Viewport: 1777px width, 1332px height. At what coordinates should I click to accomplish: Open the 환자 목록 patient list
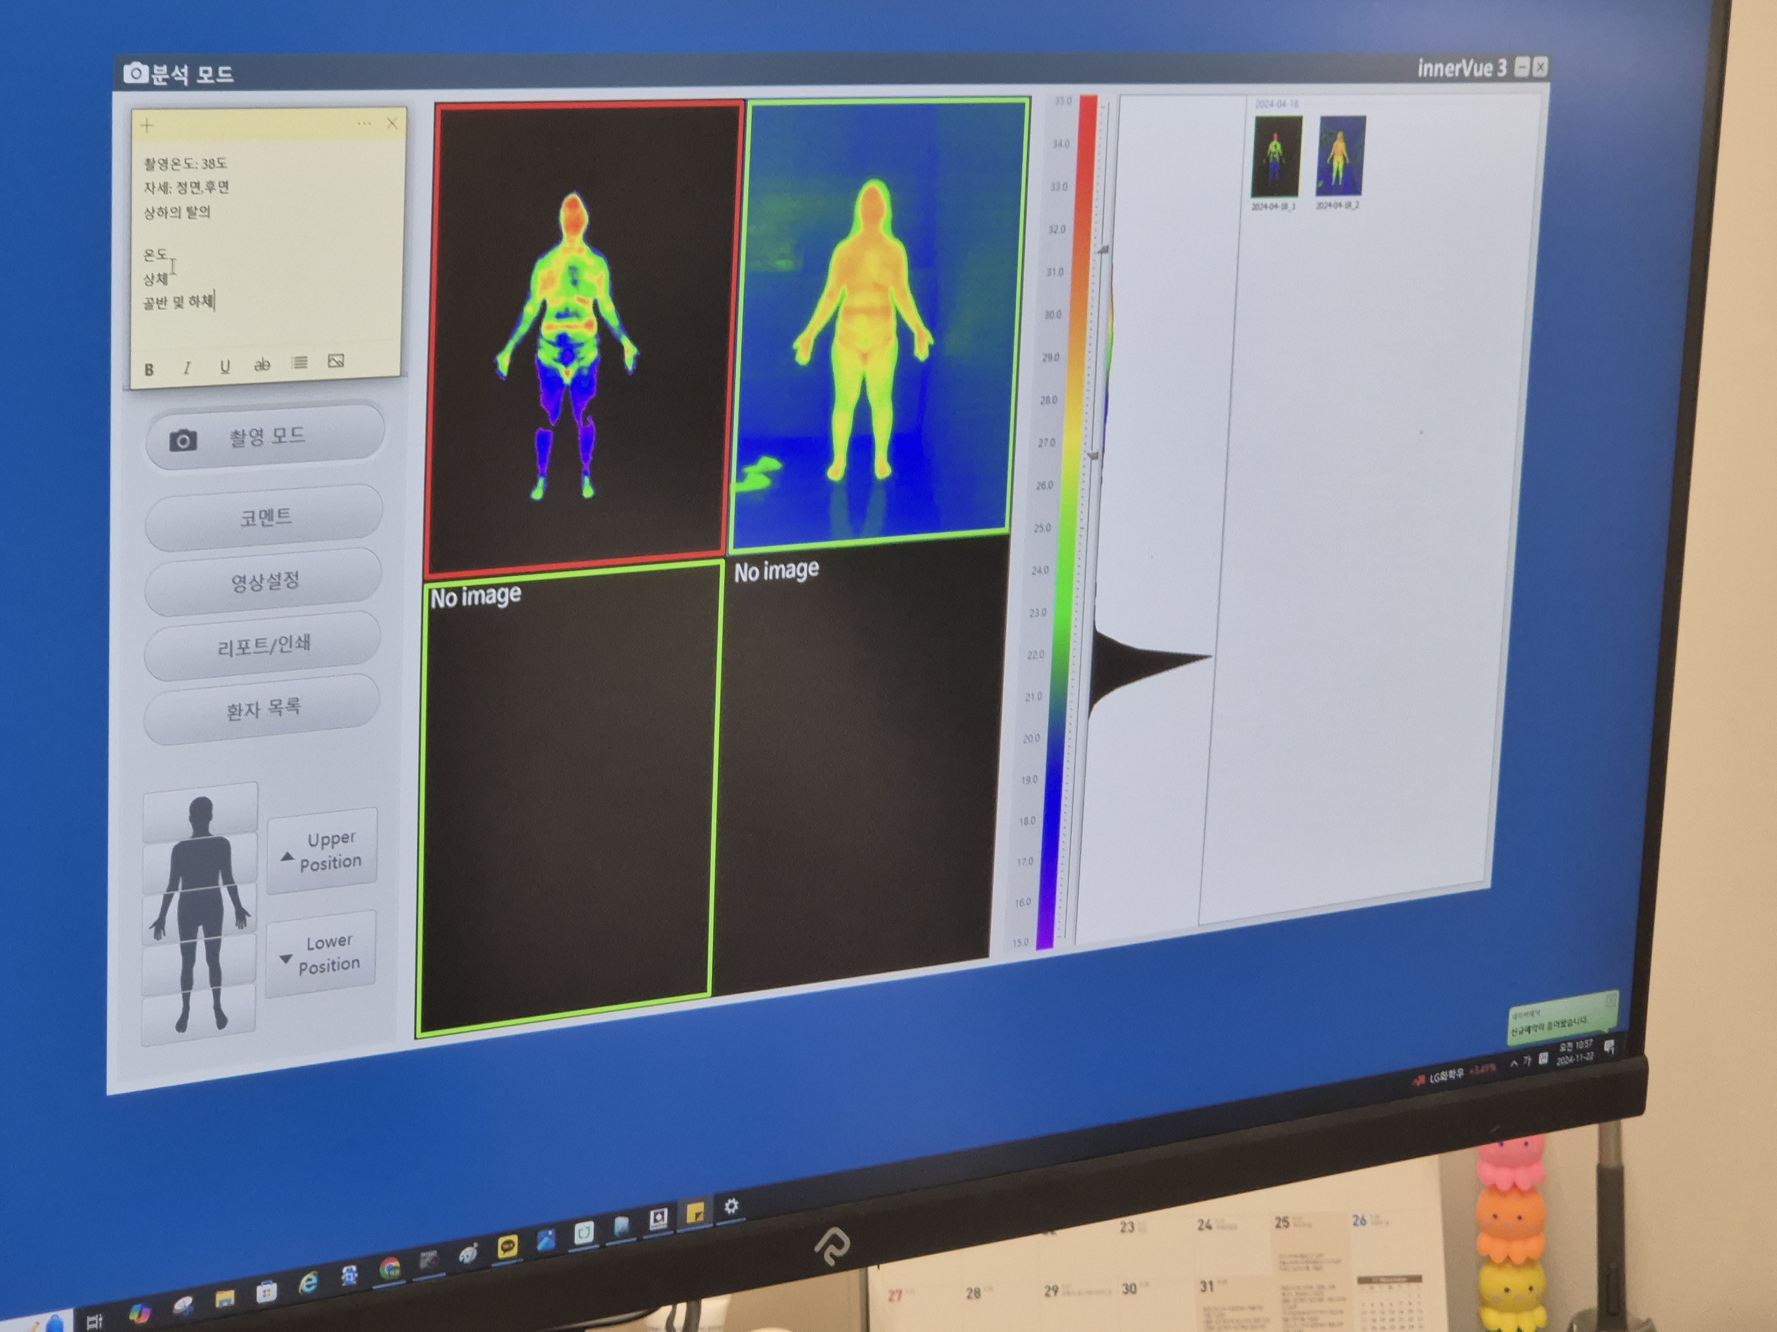coord(263,710)
